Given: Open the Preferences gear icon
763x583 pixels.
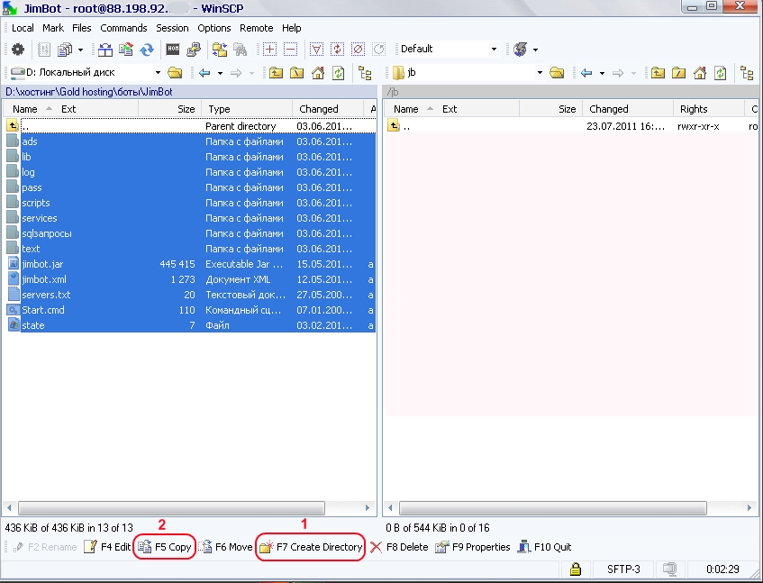Looking at the screenshot, I should (x=18, y=50).
